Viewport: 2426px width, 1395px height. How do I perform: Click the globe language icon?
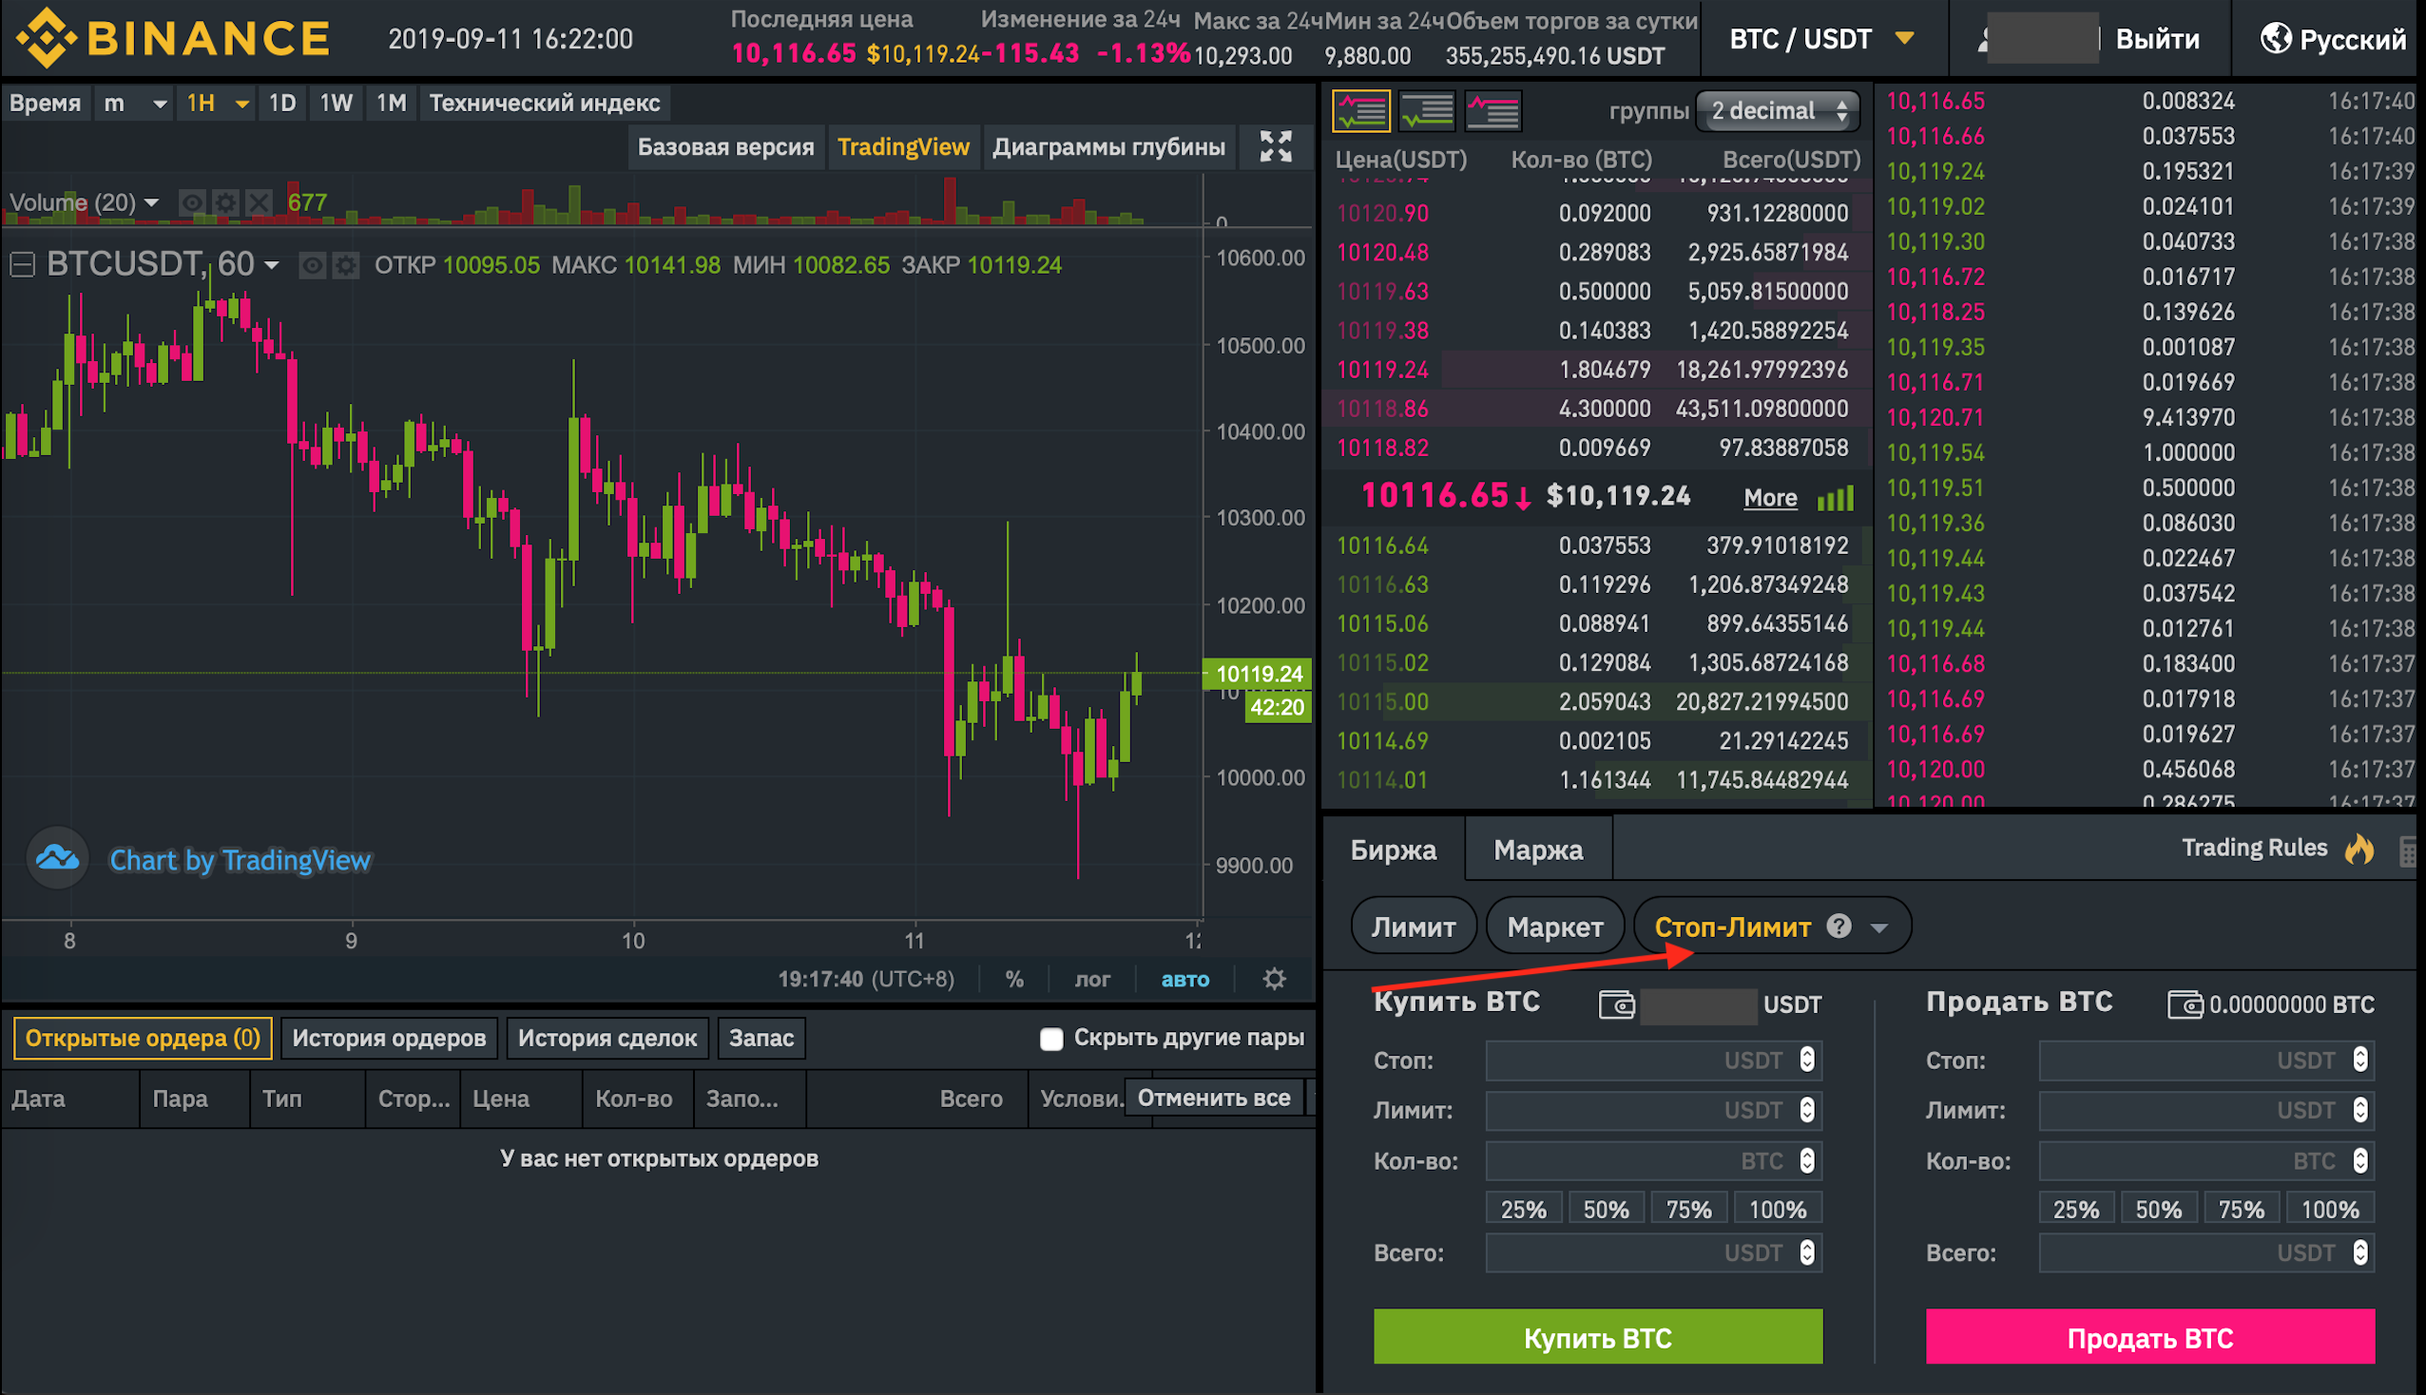pyautogui.click(x=2275, y=38)
